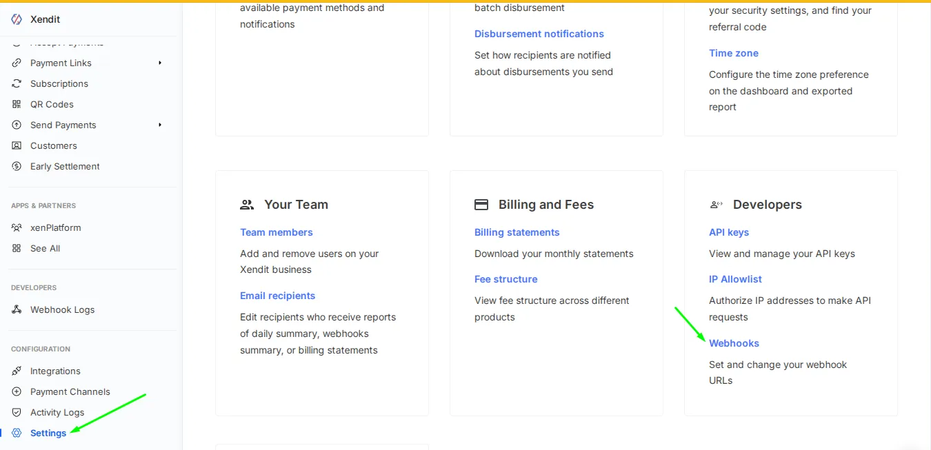The width and height of the screenshot is (931, 450).
Task: Click the QR Codes icon in sidebar
Action: pos(17,104)
